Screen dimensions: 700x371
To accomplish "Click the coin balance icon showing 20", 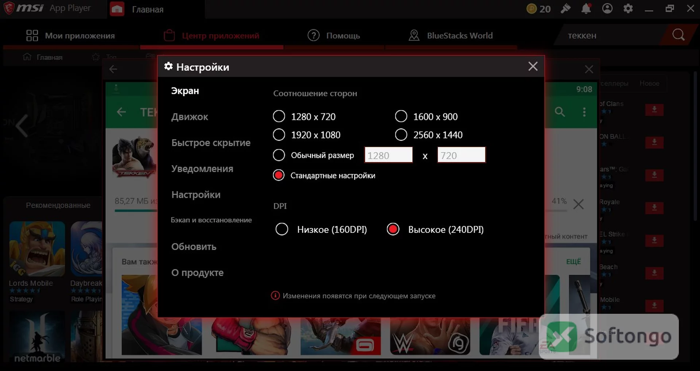I will [x=532, y=8].
